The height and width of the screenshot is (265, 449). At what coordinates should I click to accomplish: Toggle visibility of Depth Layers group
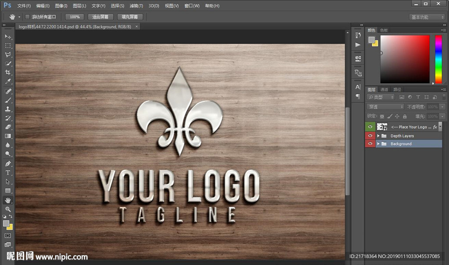pyautogui.click(x=371, y=136)
